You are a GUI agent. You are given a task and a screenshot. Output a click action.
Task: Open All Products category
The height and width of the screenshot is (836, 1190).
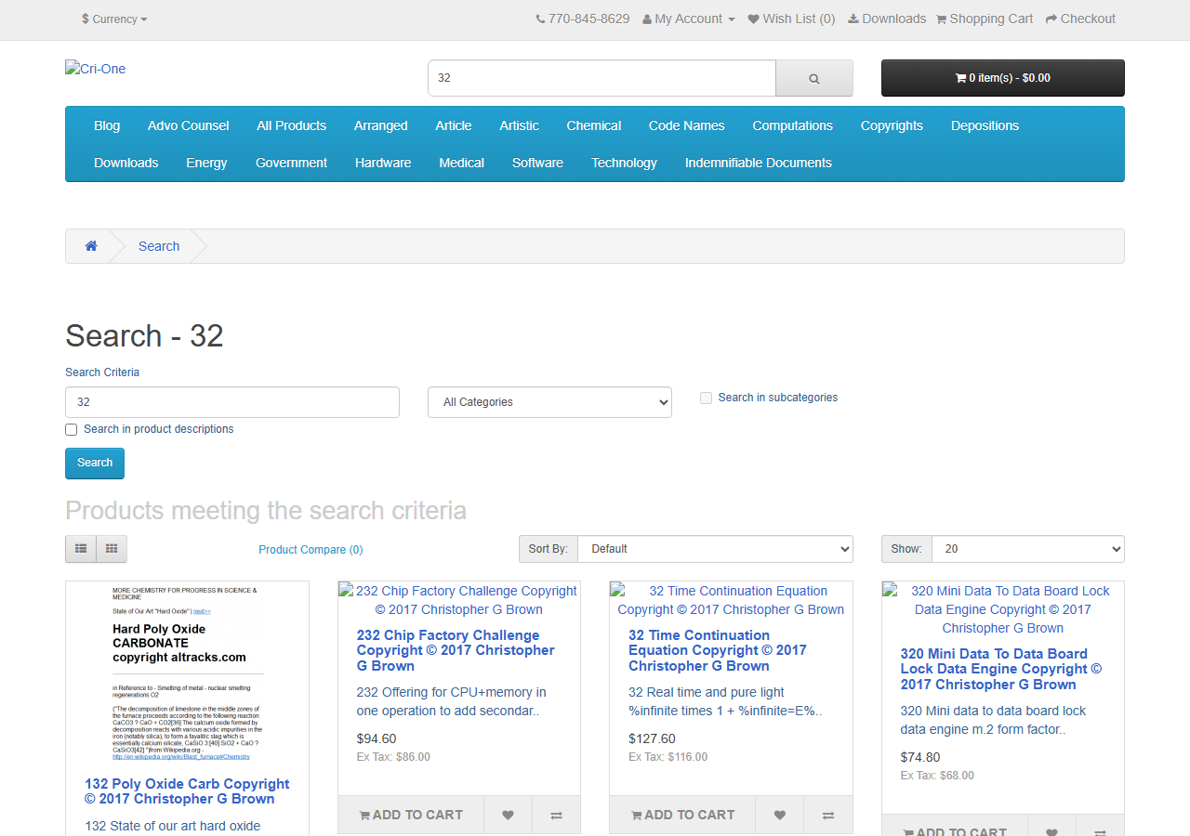(x=292, y=125)
